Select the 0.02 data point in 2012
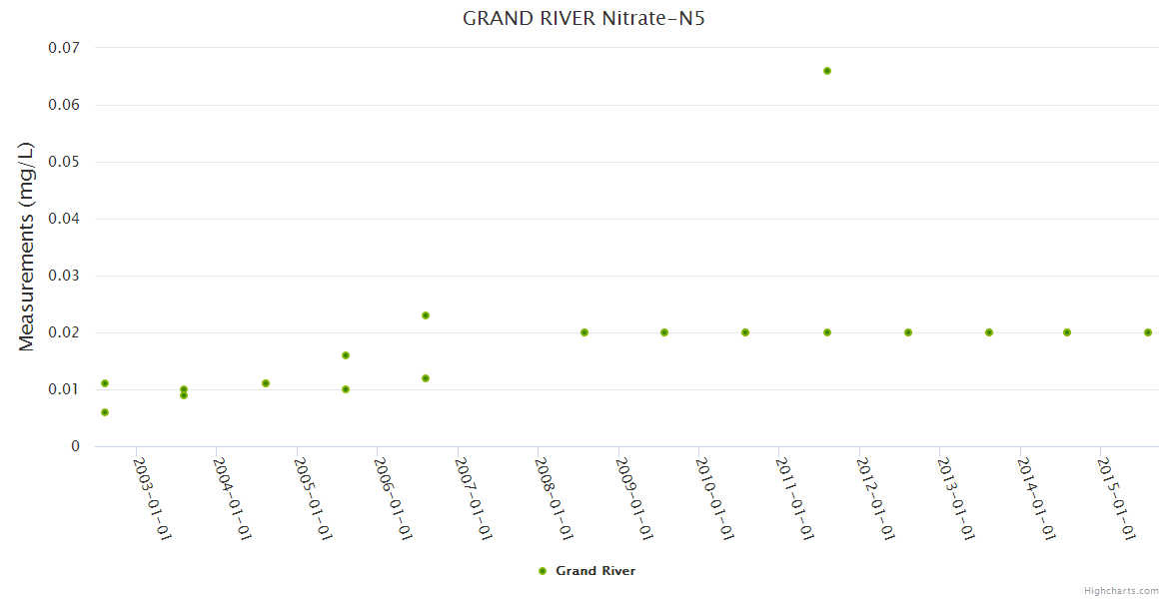 [x=908, y=332]
